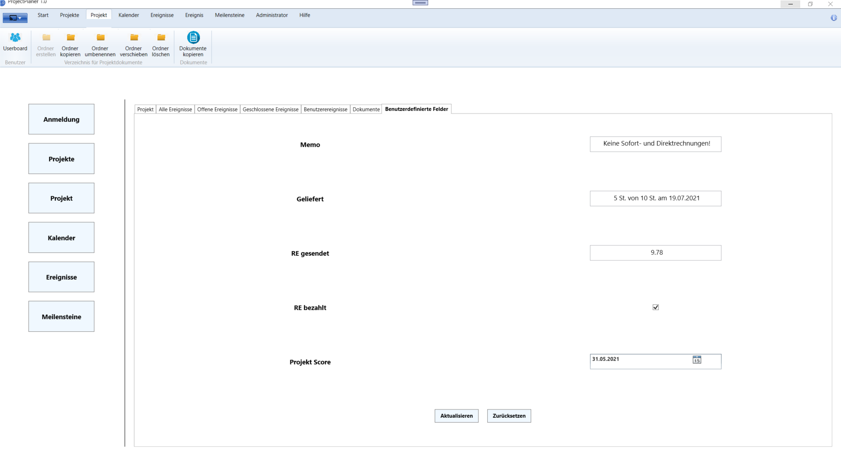This screenshot has height=455, width=841.
Task: Click the RE gesendet value field
Action: [x=656, y=253]
